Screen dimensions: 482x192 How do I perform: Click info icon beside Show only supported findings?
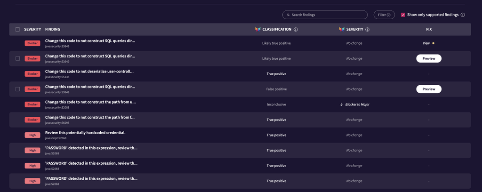point(463,15)
